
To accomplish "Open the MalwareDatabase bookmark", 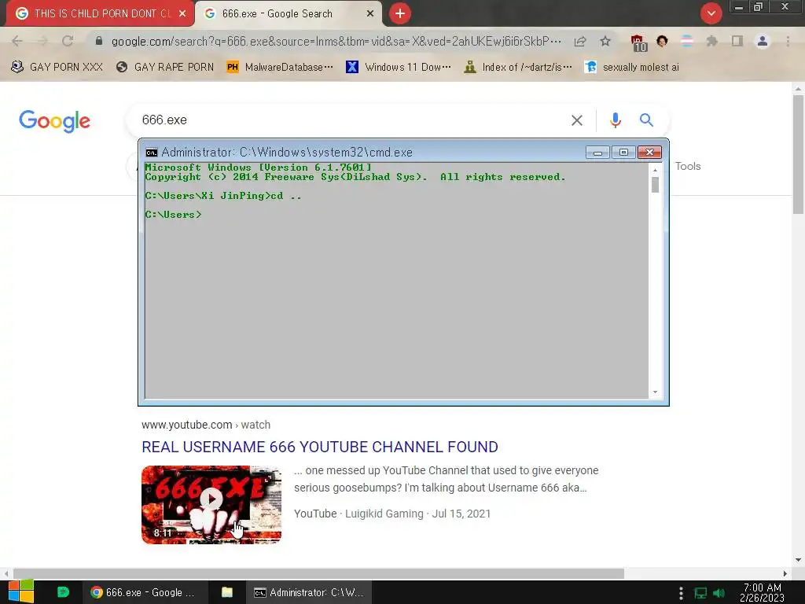I will pyautogui.click(x=280, y=68).
